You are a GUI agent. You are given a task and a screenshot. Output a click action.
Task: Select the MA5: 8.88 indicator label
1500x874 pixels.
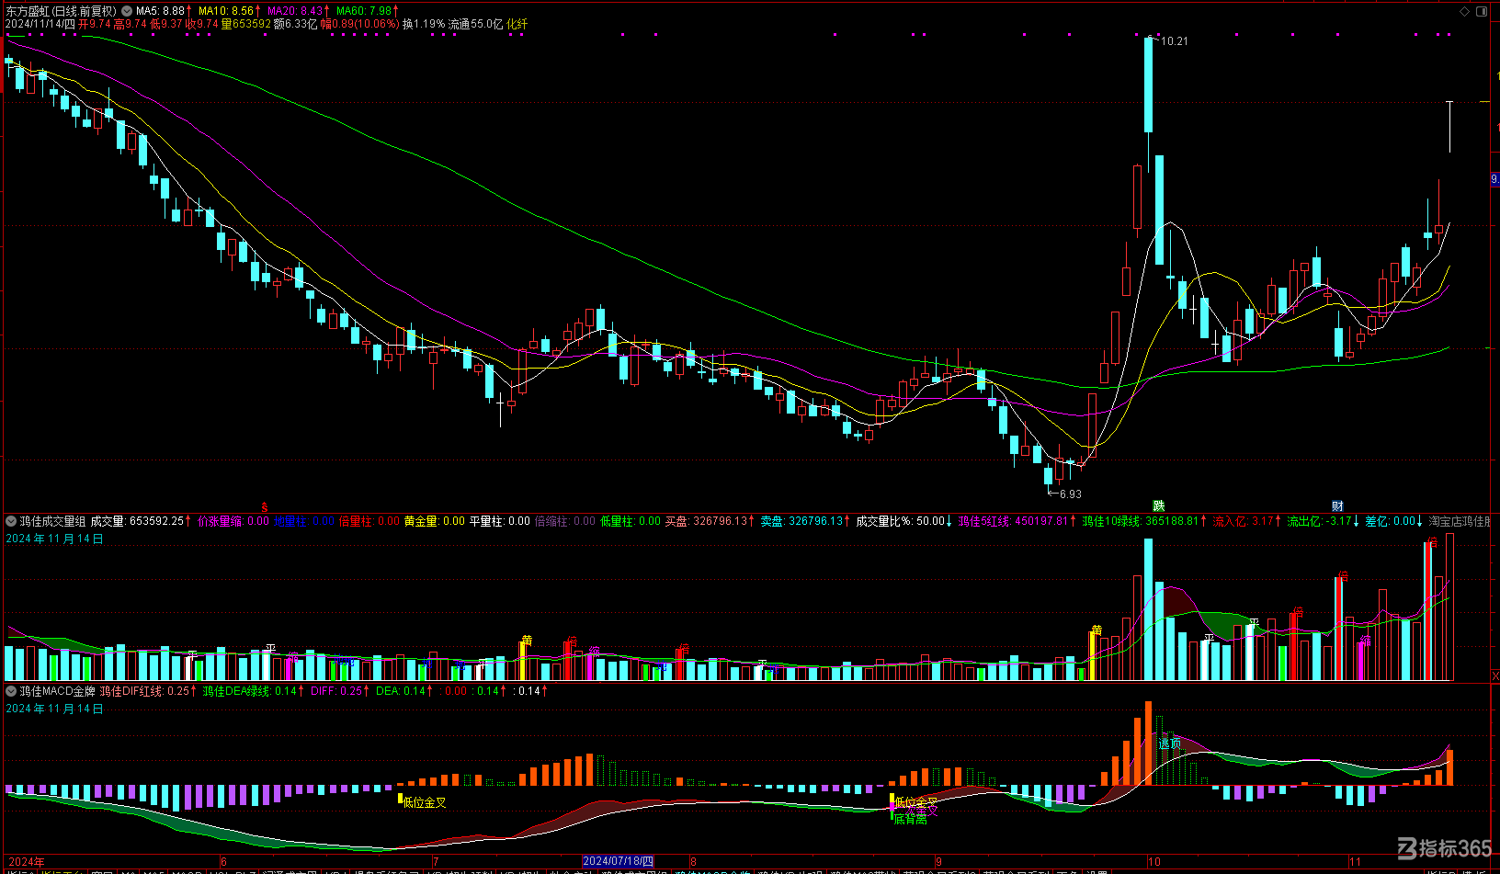pyautogui.click(x=160, y=11)
